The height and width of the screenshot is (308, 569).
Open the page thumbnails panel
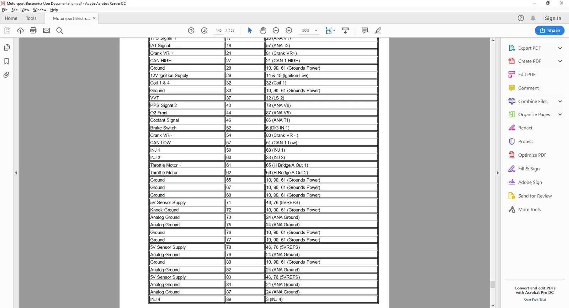tap(6, 48)
